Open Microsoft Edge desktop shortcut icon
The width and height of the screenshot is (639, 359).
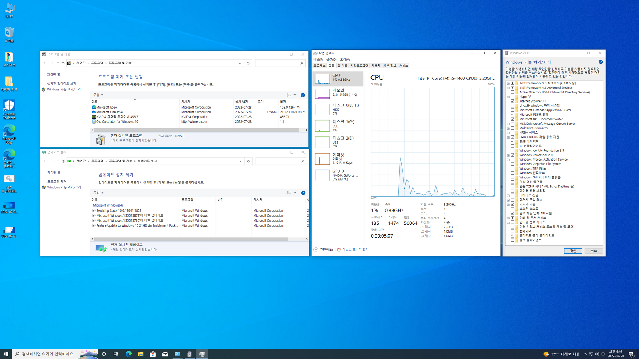[9, 134]
